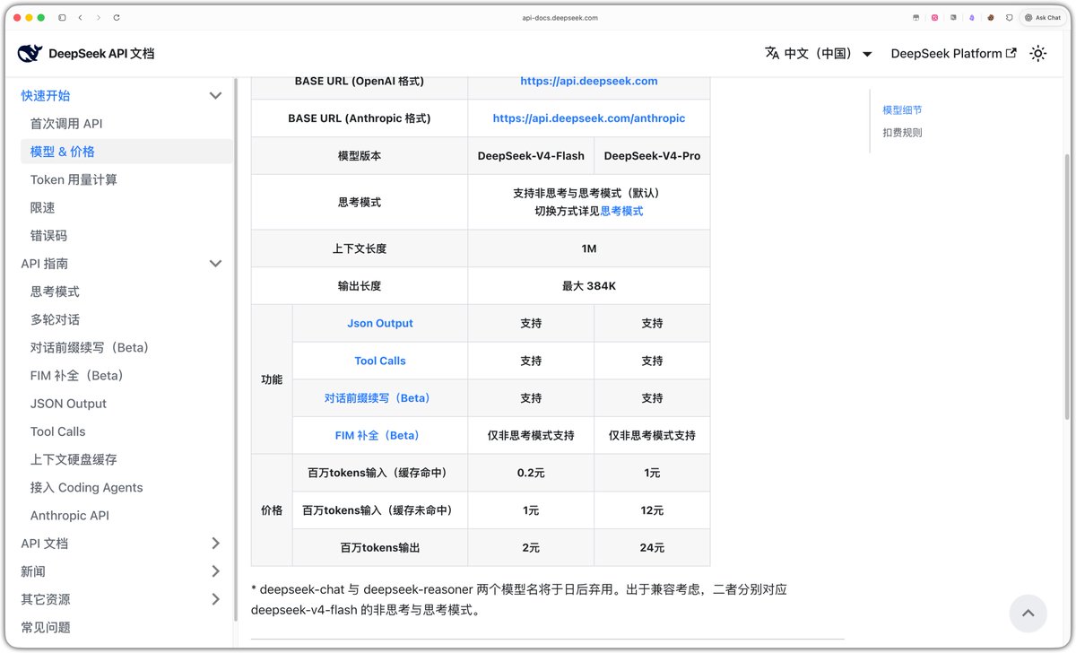Viewport: 1076px width, 653px height.
Task: Click the 24元 output price cell
Action: coord(652,547)
